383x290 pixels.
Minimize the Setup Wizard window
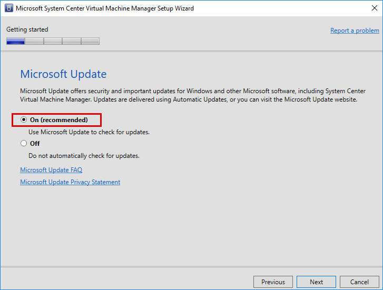[321, 8]
